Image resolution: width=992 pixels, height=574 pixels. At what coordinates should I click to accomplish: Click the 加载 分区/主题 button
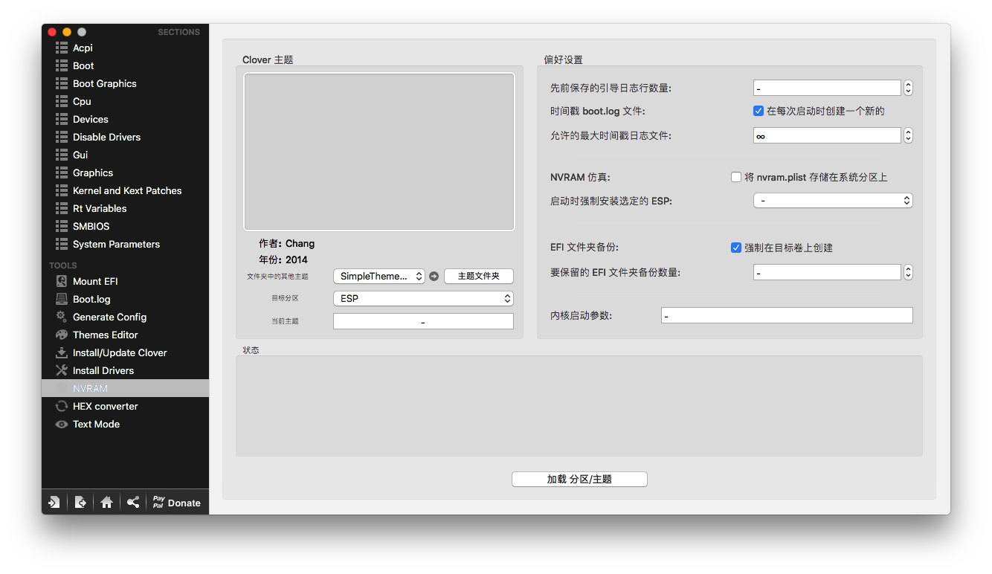(x=579, y=480)
